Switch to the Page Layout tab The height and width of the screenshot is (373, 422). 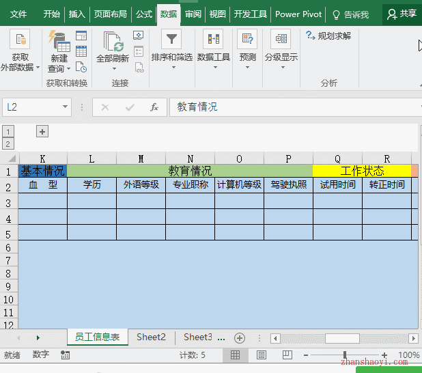click(111, 14)
